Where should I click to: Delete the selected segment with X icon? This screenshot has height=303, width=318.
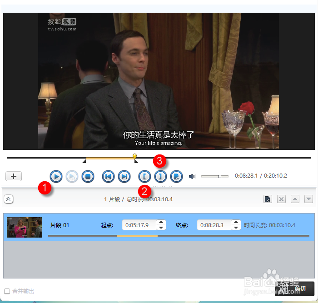(281, 199)
